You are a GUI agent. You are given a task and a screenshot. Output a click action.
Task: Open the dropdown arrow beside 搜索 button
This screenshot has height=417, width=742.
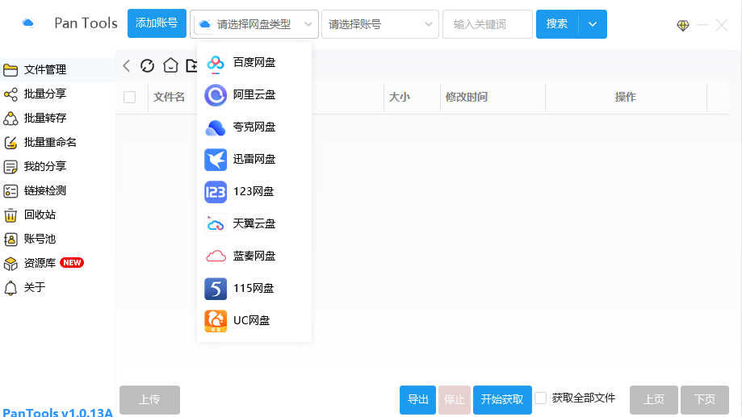593,24
